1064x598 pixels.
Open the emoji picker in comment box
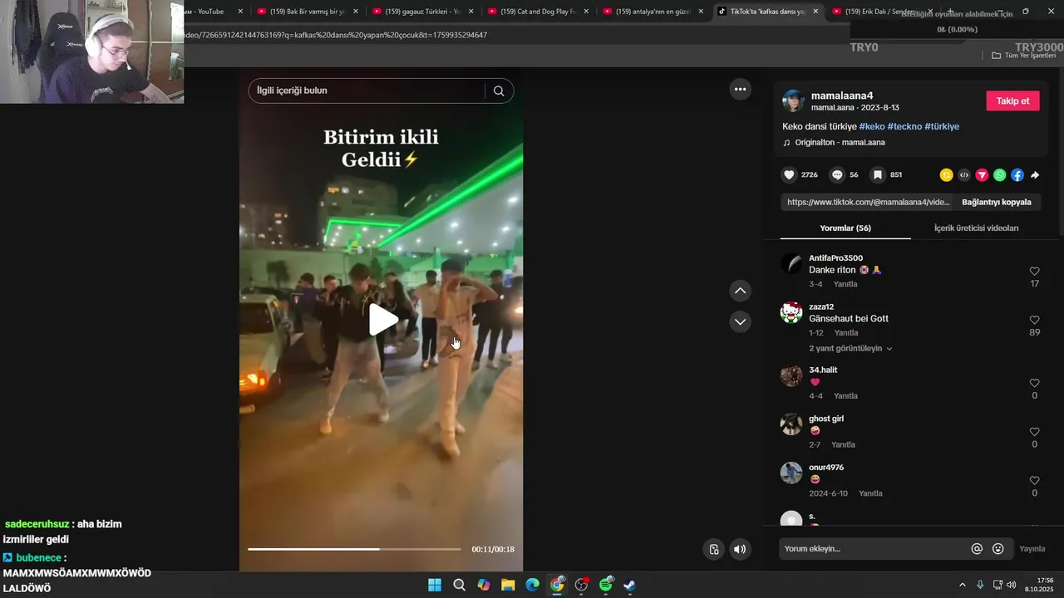click(x=998, y=549)
